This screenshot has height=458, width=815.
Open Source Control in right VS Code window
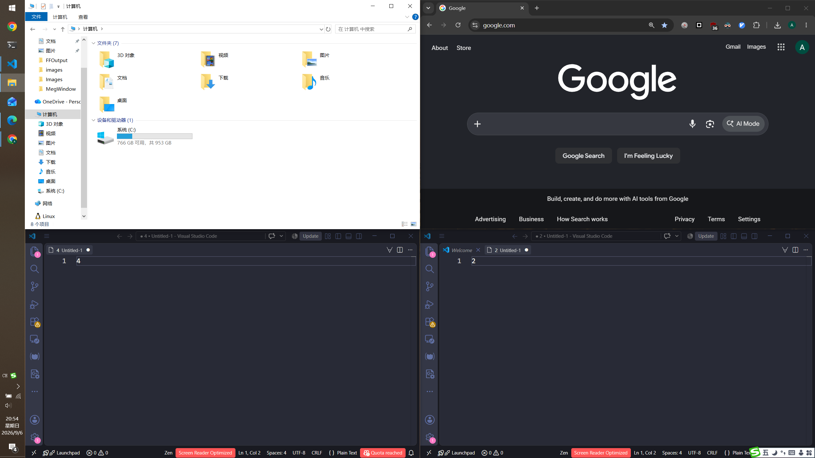pos(429,286)
